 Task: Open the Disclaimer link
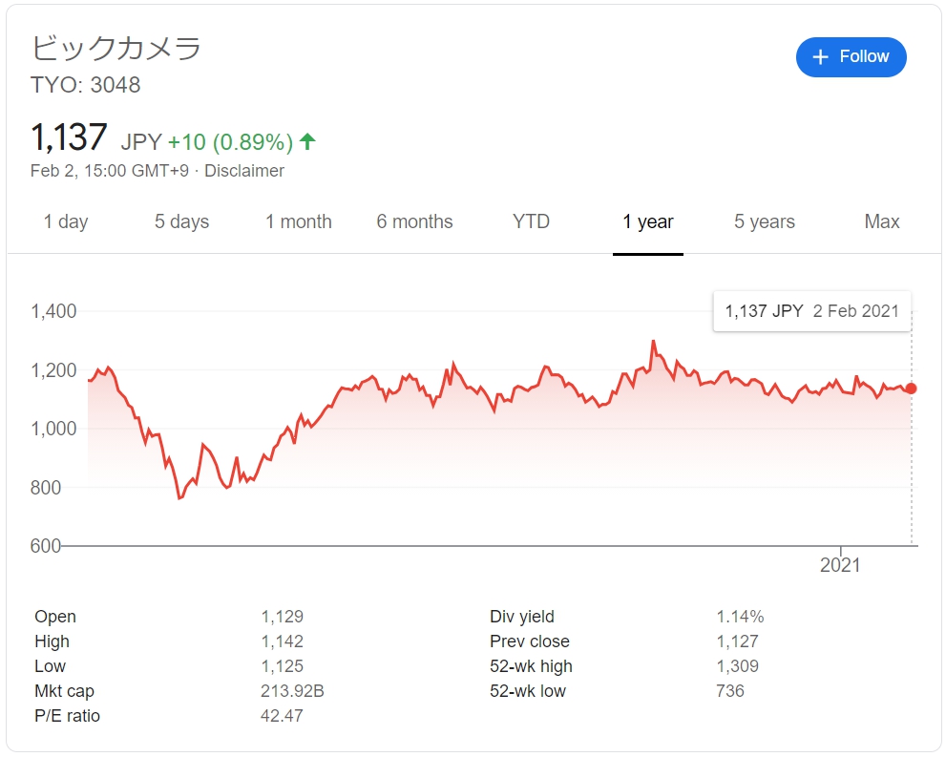tap(244, 171)
